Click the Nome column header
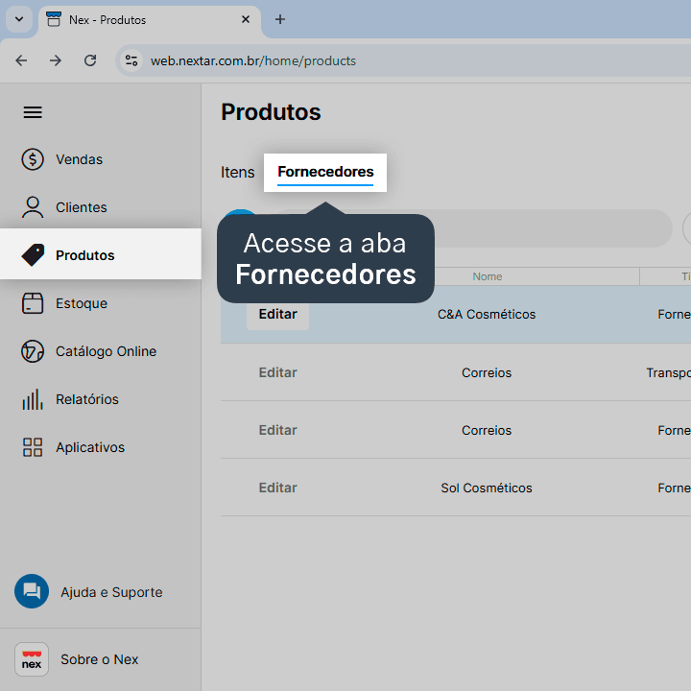Image resolution: width=691 pixels, height=691 pixels. tap(487, 276)
